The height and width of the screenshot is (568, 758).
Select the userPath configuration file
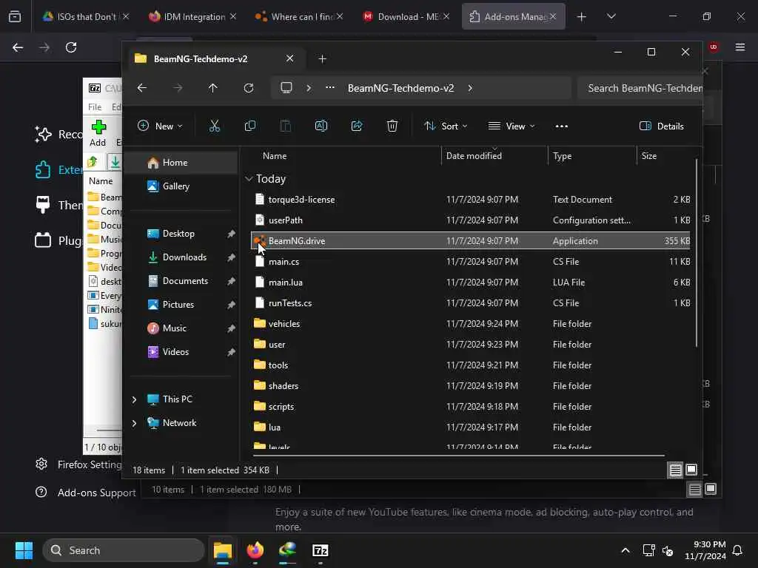[470, 220]
